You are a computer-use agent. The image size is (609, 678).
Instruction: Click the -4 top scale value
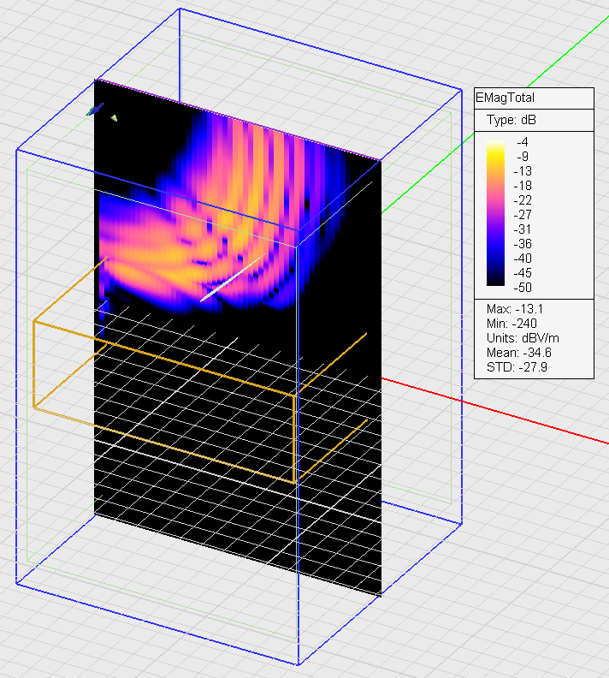pyautogui.click(x=523, y=141)
